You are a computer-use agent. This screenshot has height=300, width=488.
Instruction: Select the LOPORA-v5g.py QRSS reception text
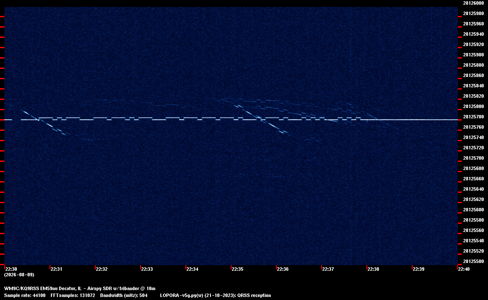(216, 295)
